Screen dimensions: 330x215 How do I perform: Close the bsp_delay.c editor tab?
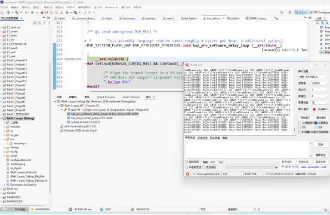point(224,18)
